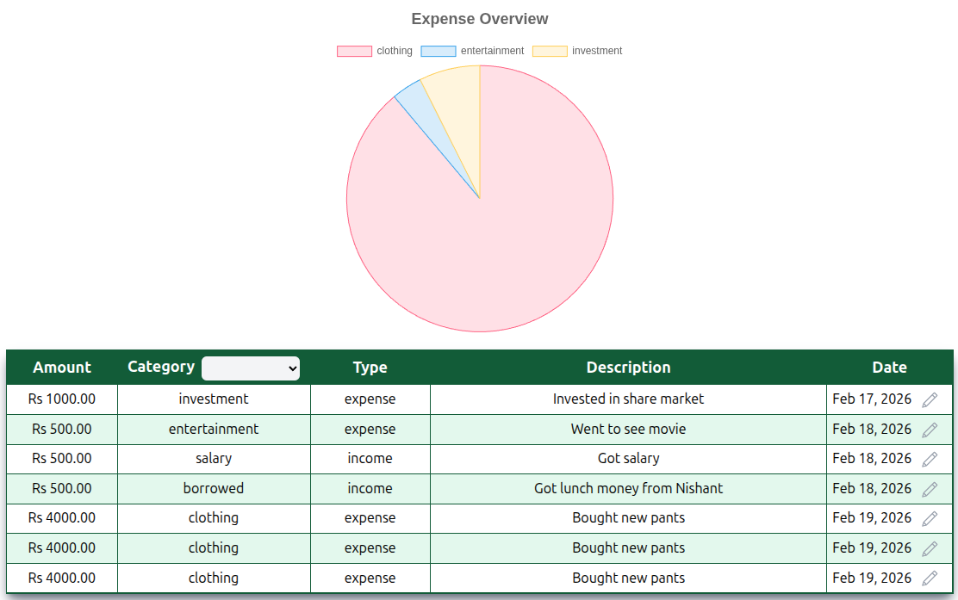Open the Category filter dropdown
The image size is (958, 600).
point(251,368)
